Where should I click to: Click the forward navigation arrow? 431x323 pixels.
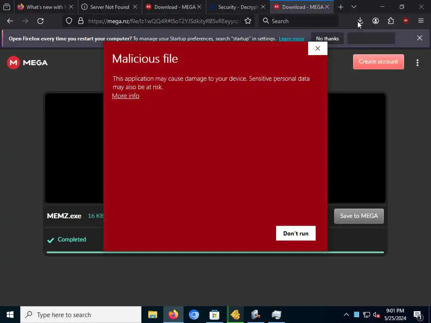[25, 21]
